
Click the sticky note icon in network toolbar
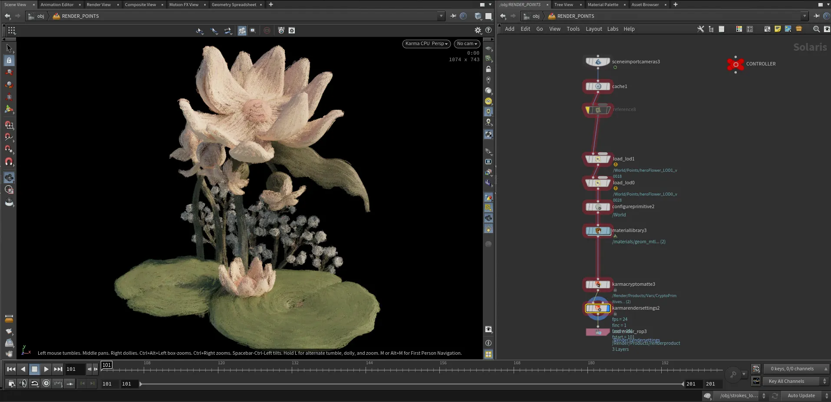[778, 29]
